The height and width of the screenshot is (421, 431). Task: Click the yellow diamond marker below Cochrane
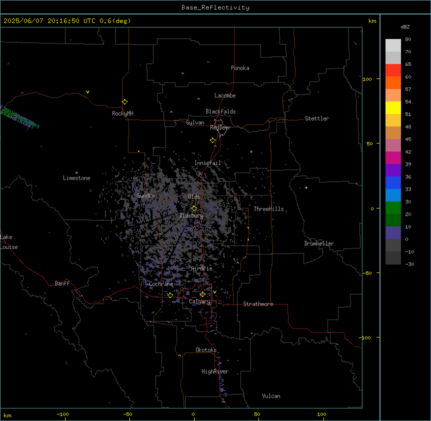[x=170, y=295]
